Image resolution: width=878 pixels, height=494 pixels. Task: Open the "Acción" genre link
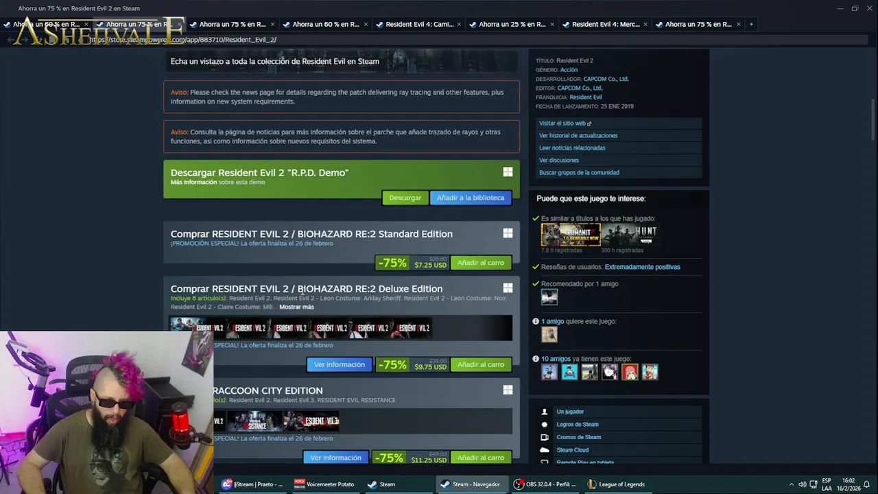coord(569,70)
